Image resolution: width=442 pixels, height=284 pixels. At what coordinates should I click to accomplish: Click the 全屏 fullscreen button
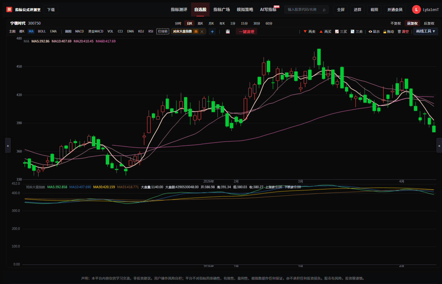341,10
